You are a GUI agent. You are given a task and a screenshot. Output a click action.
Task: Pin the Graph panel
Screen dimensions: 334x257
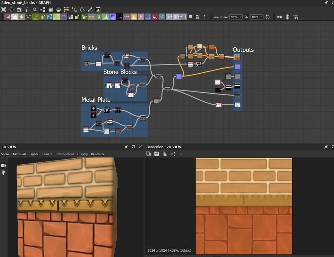(326, 3)
